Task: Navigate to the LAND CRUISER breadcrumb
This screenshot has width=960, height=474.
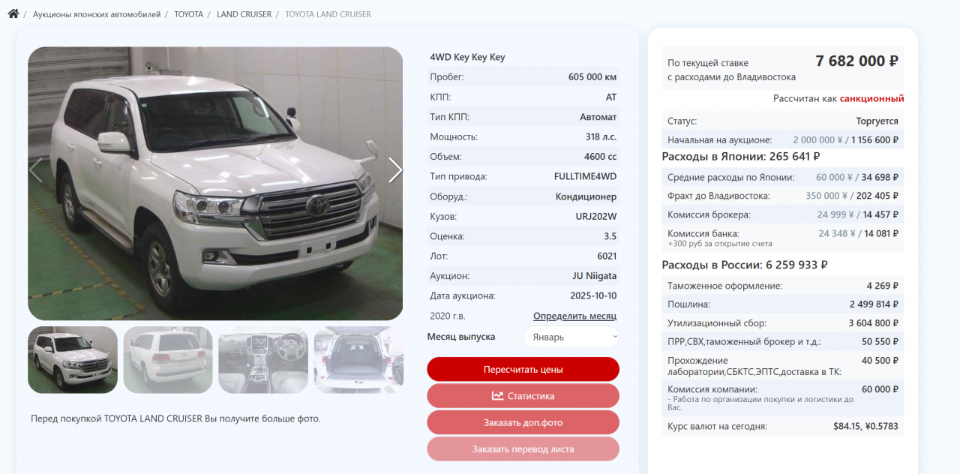Action: click(x=244, y=14)
